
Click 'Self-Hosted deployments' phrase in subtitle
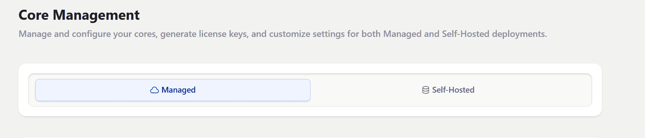[x=494, y=34]
